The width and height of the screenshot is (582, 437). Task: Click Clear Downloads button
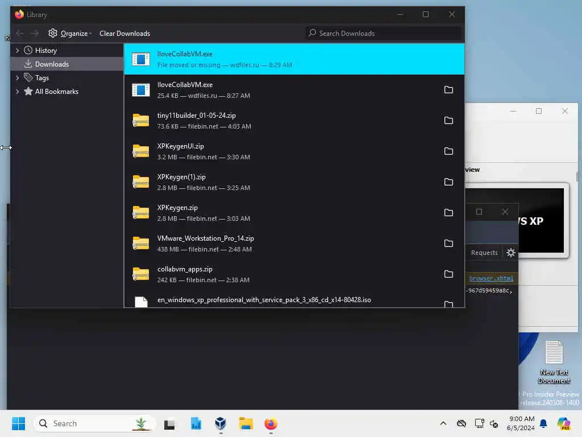124,34
